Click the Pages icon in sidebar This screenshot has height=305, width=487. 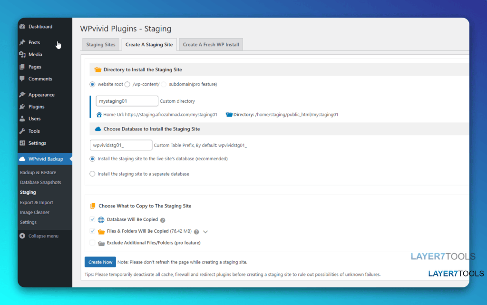[22, 67]
